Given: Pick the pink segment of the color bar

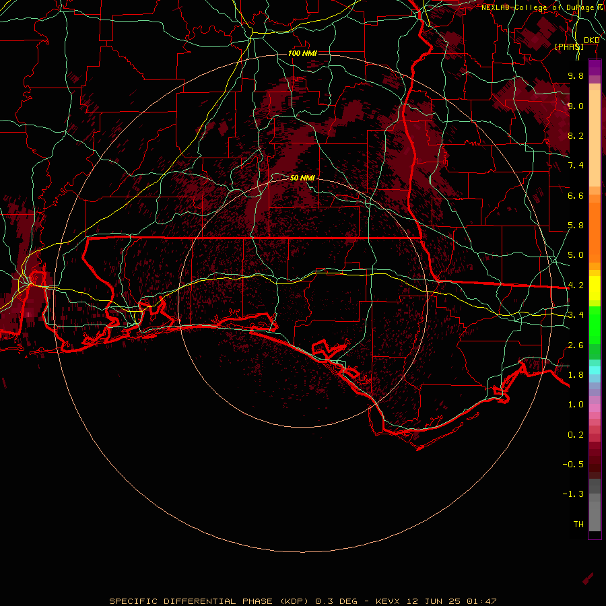Looking at the screenshot, I should 595,408.
